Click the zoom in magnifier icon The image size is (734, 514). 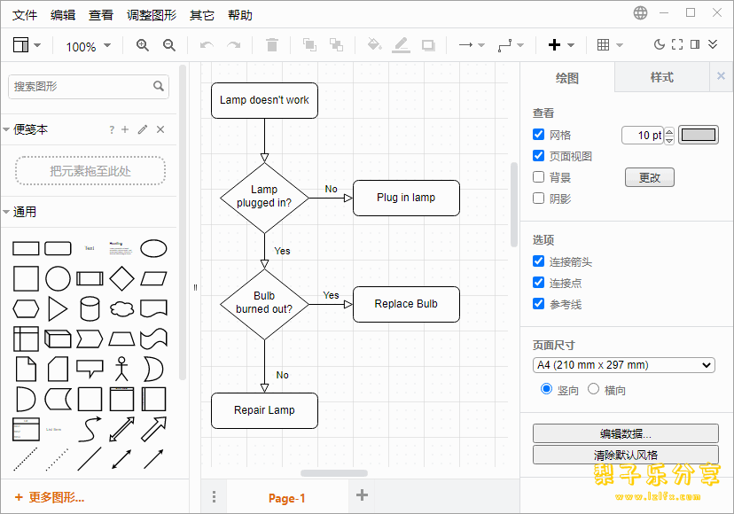tap(143, 45)
